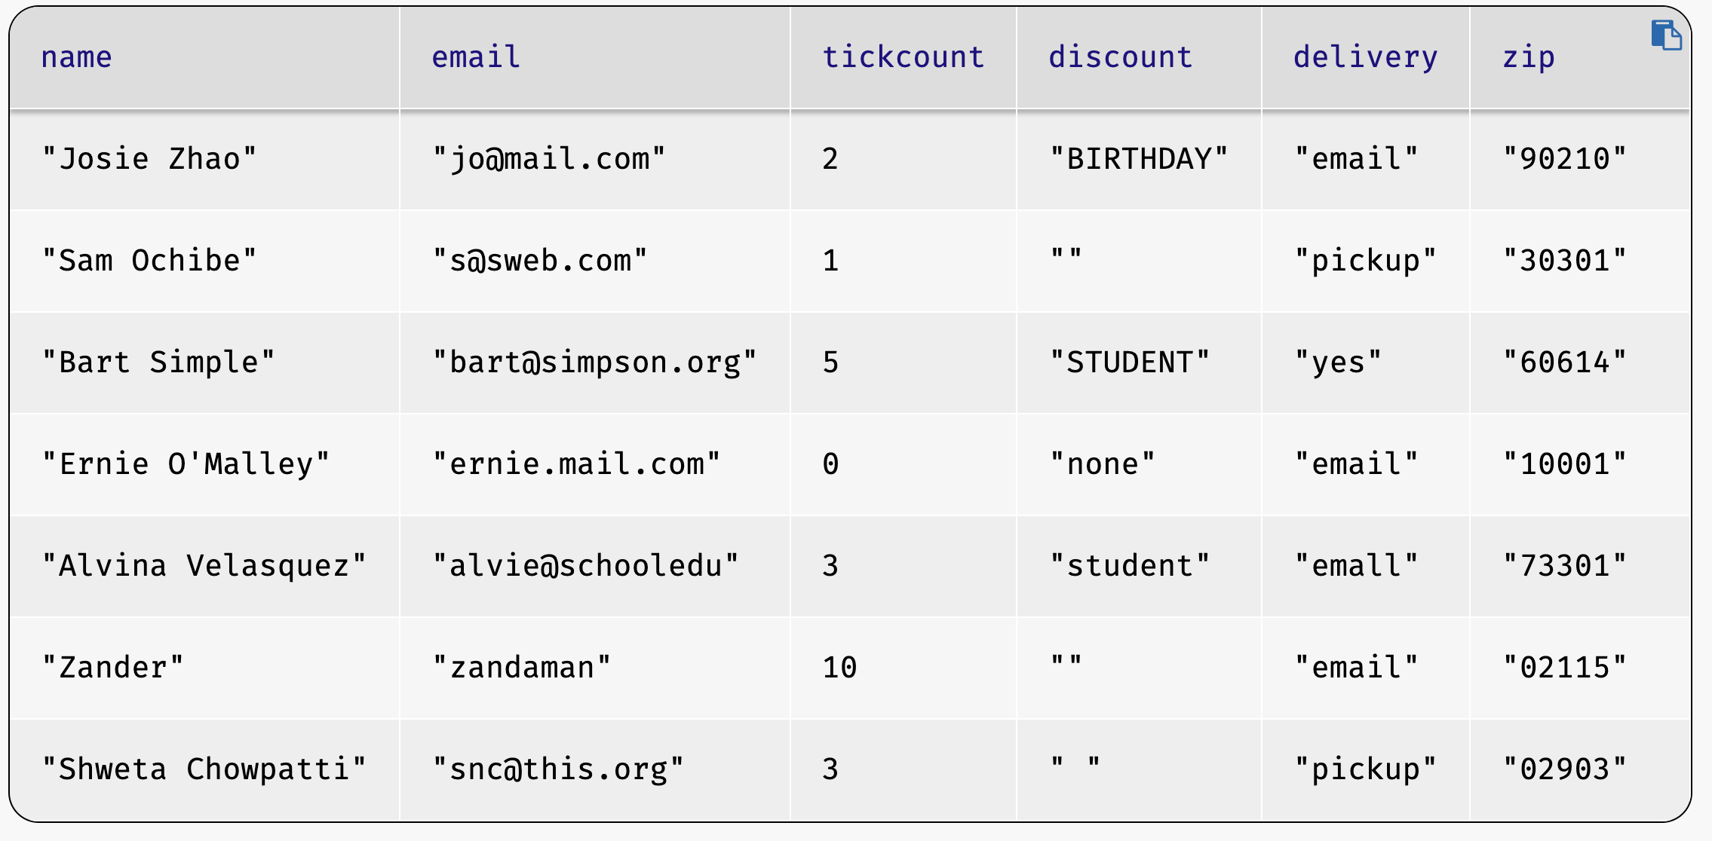Image resolution: width=1712 pixels, height=841 pixels.
Task: Click the copy table clipboard icon
Action: coord(1666,35)
